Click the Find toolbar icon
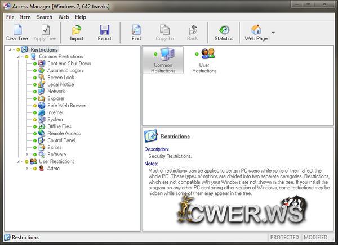The image size is (338, 245). 136,30
